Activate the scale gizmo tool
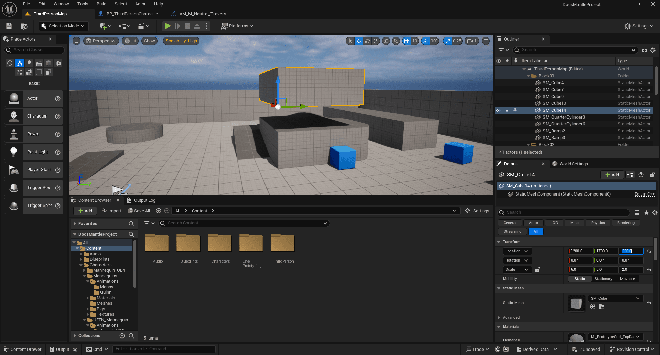Screen dimensions: 660x355 tap(376, 41)
